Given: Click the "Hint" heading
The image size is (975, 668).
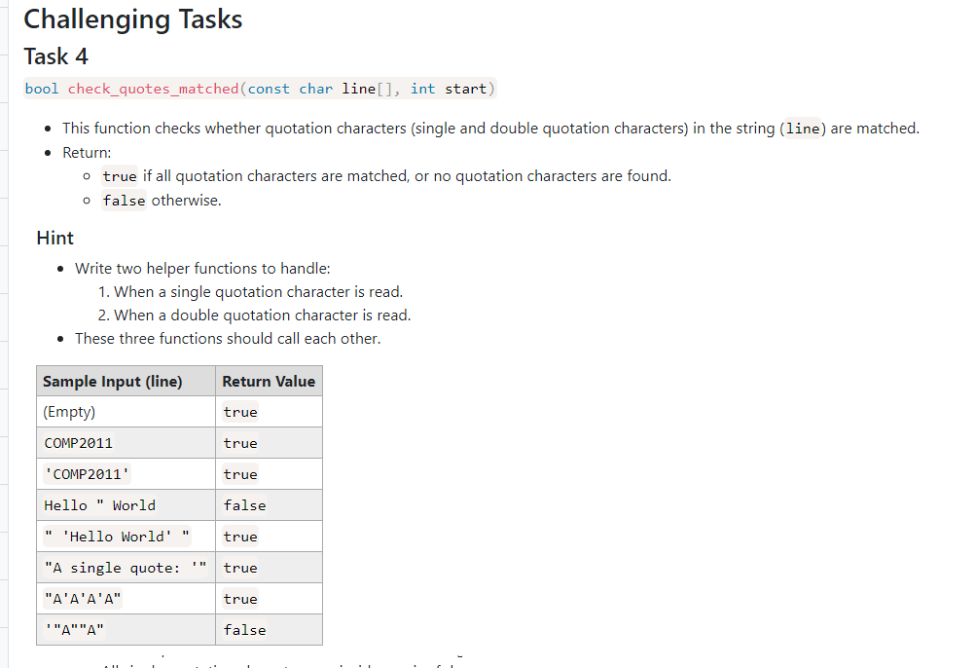Looking at the screenshot, I should (x=55, y=238).
